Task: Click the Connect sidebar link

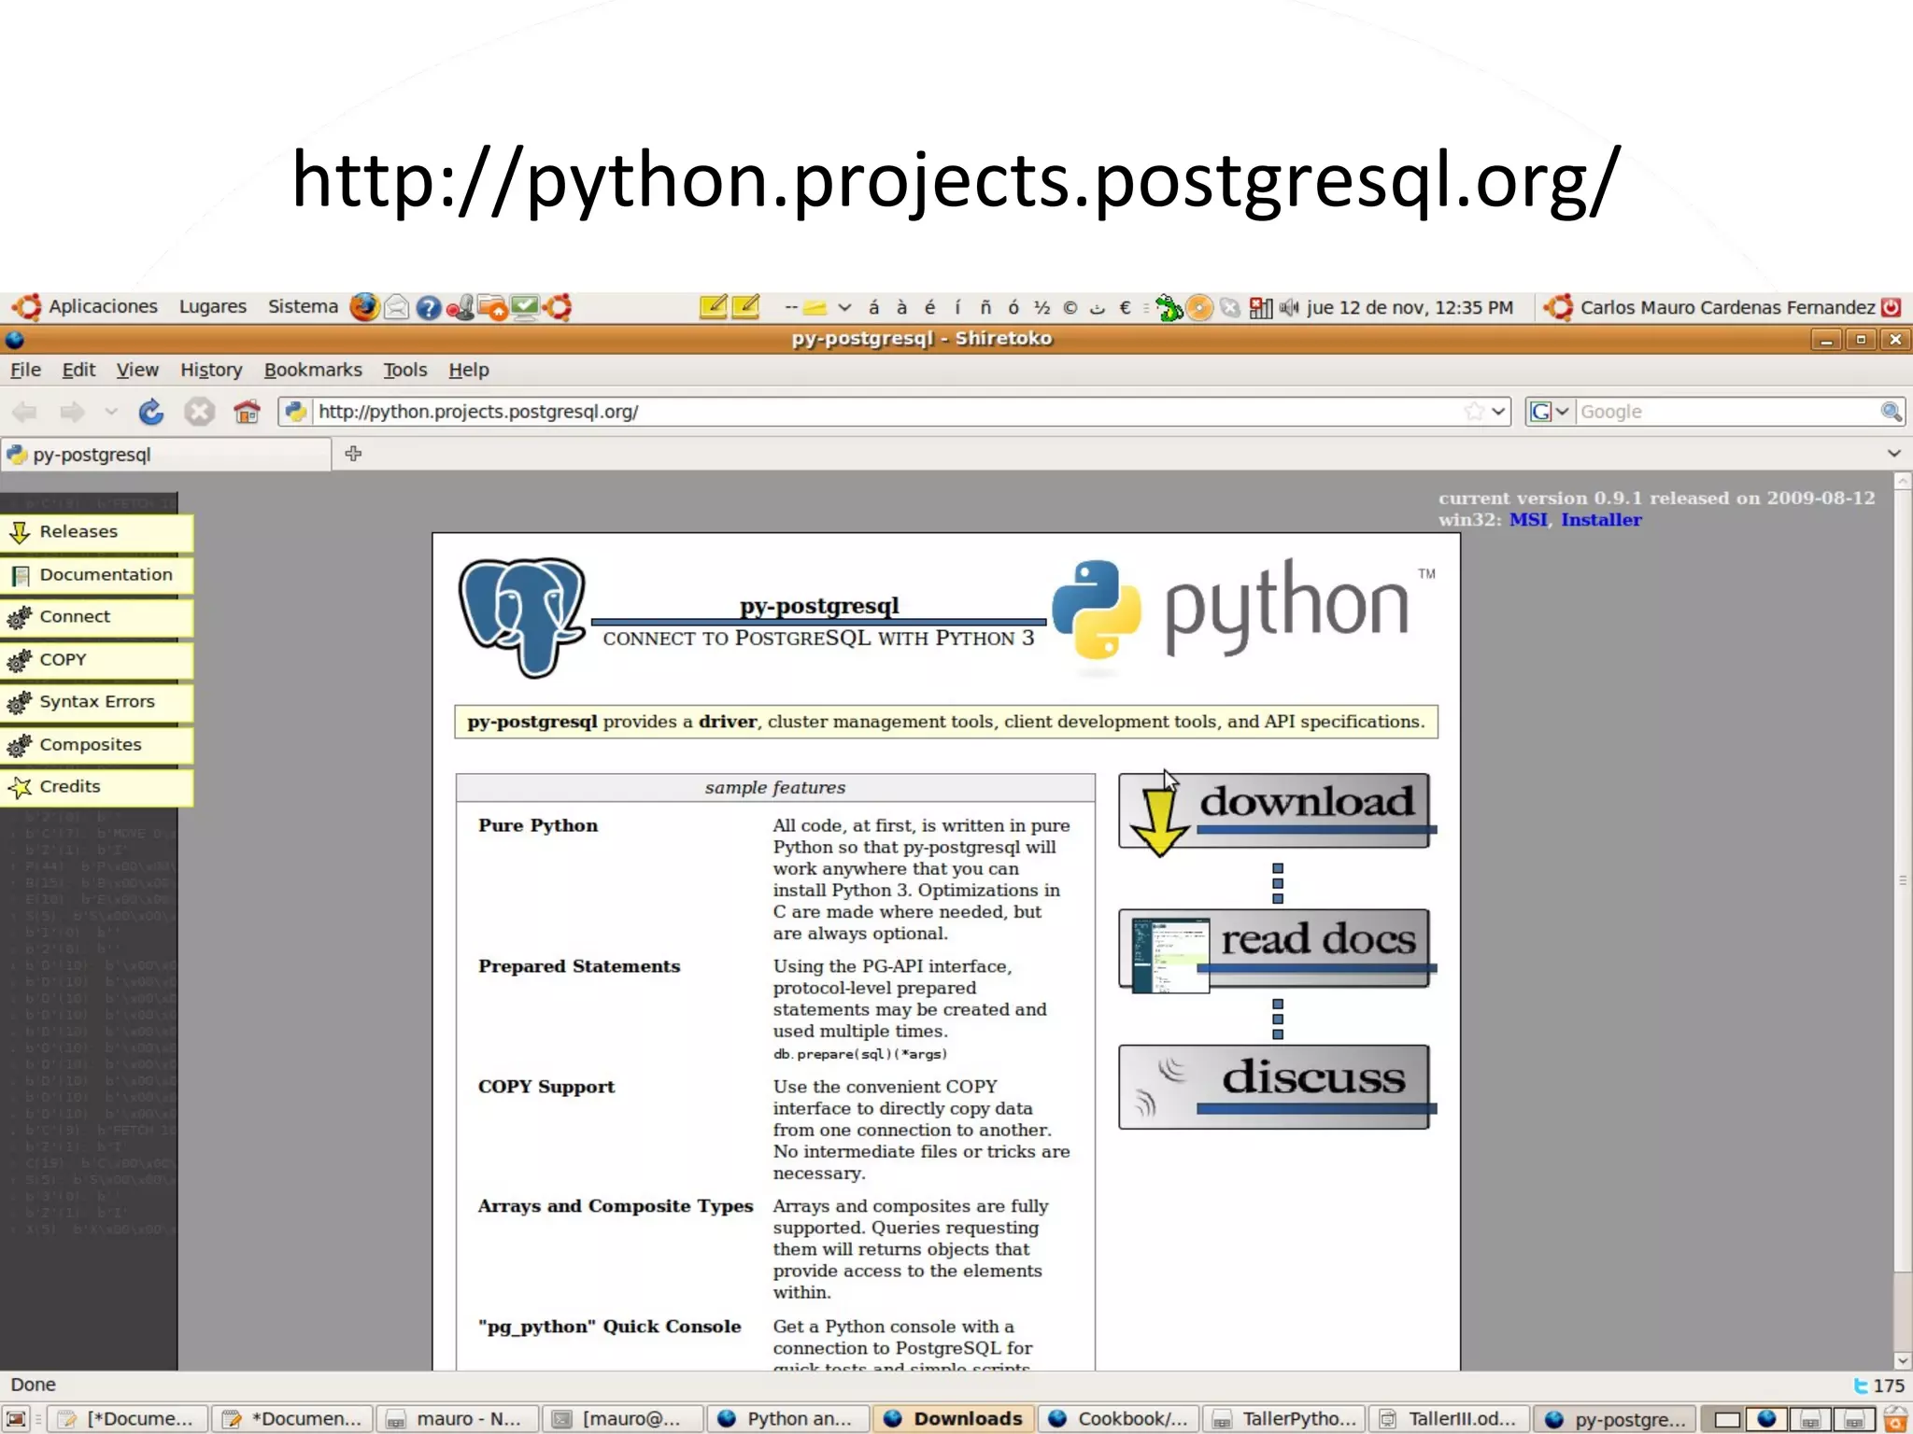Action: 96,617
